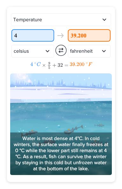Open the celsius unit dropdown
Image resolution: width=122 pixels, height=189 pixels.
point(33,51)
